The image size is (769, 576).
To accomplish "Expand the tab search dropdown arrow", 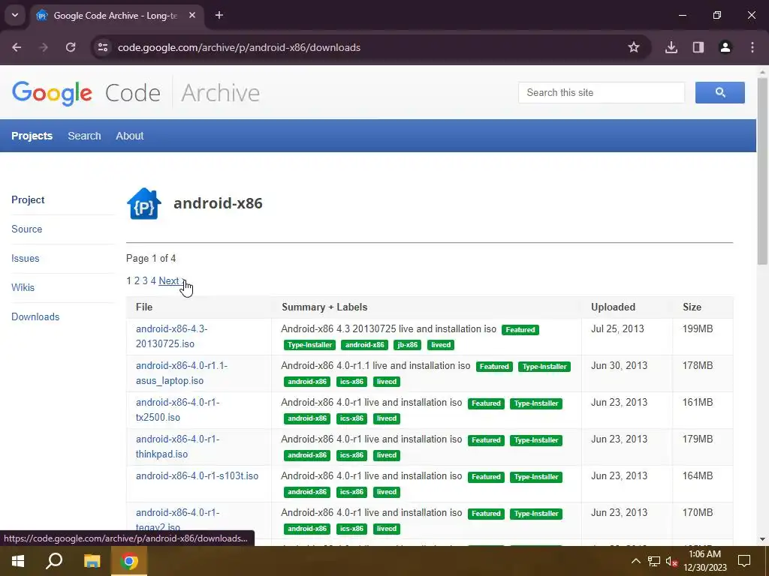I will tap(15, 15).
